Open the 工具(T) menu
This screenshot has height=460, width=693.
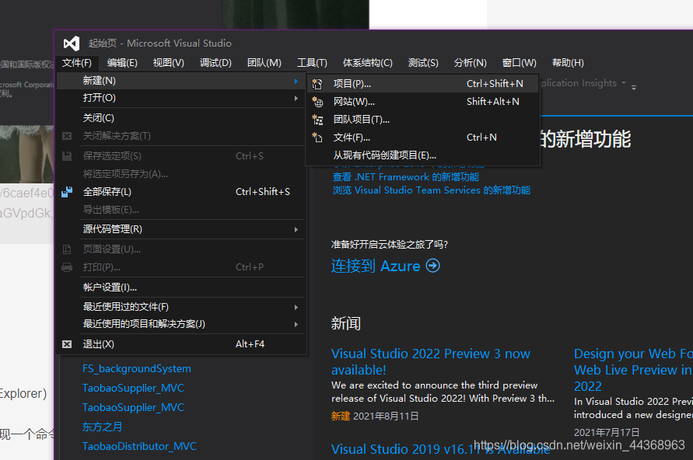(312, 63)
